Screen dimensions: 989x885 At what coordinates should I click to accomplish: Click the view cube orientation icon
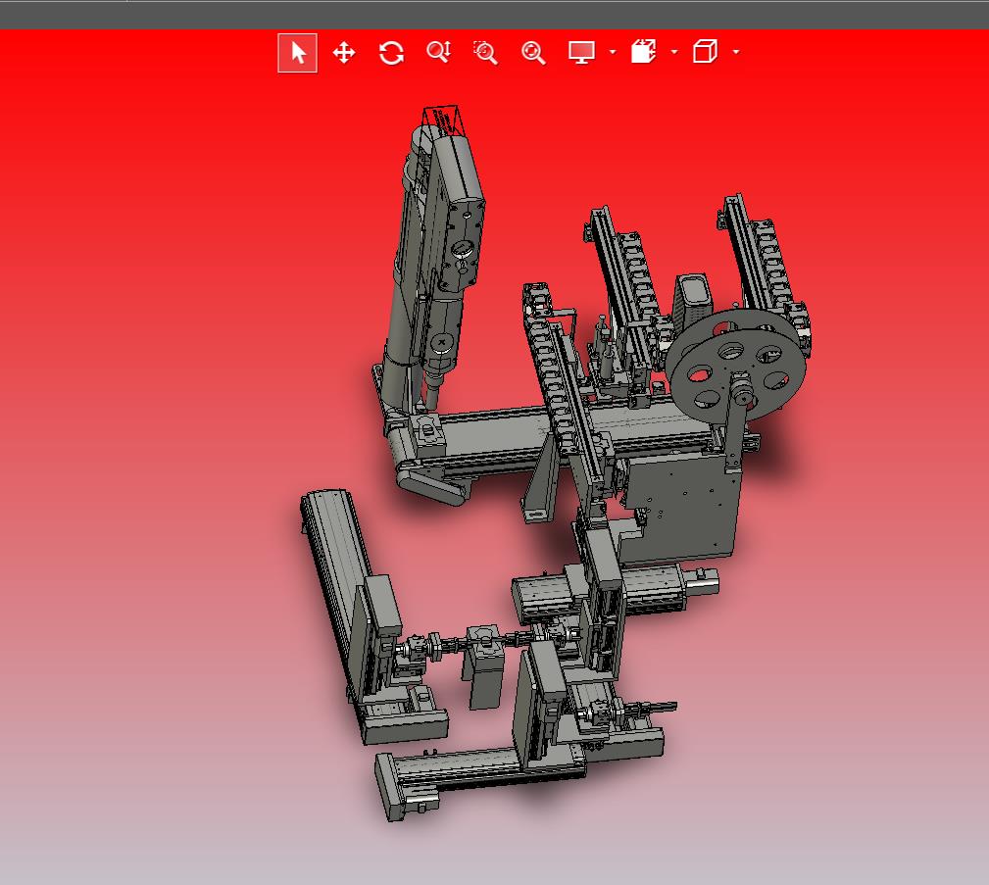[x=705, y=51]
